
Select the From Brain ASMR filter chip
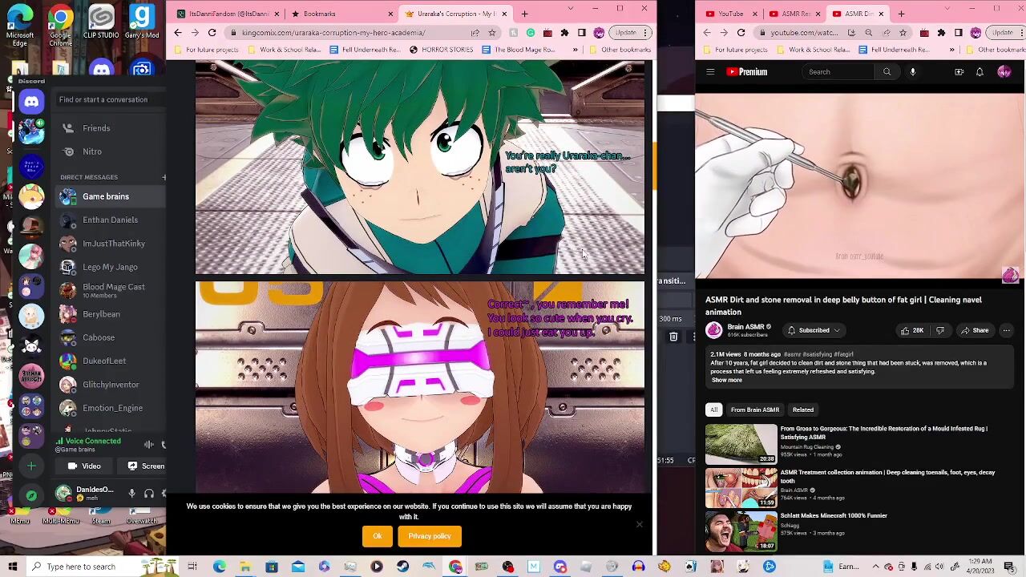(754, 410)
